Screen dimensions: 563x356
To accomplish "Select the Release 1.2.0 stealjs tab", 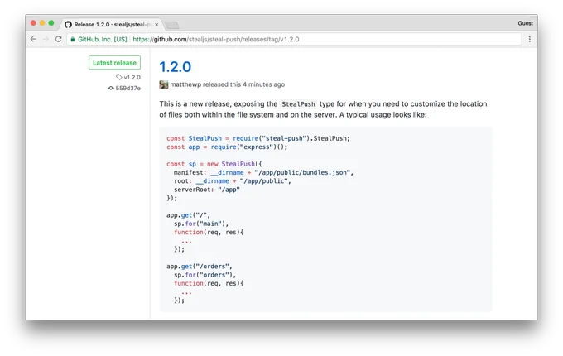I will coord(112,24).
